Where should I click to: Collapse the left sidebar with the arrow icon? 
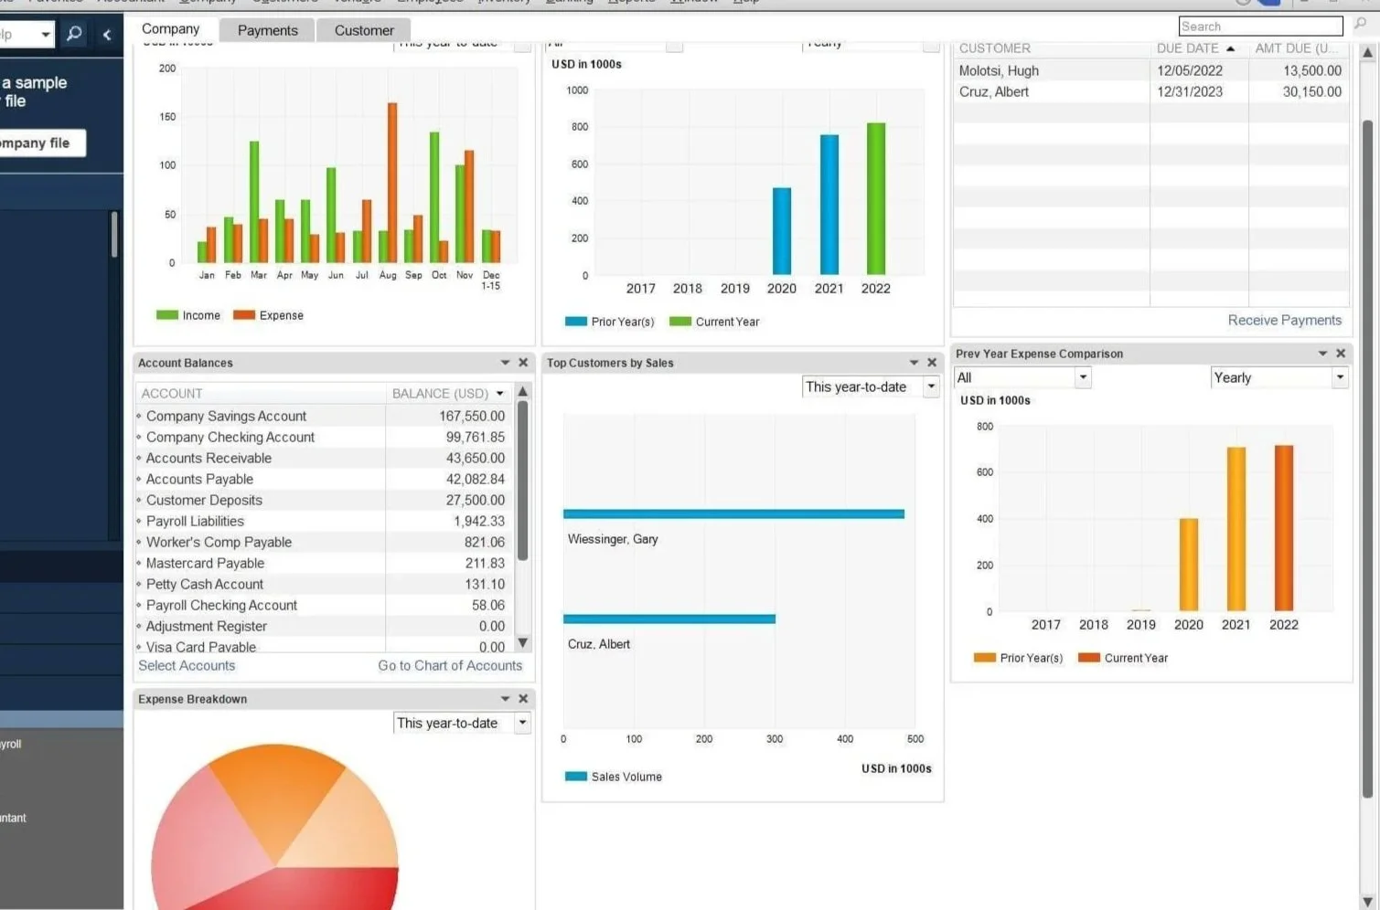click(107, 35)
